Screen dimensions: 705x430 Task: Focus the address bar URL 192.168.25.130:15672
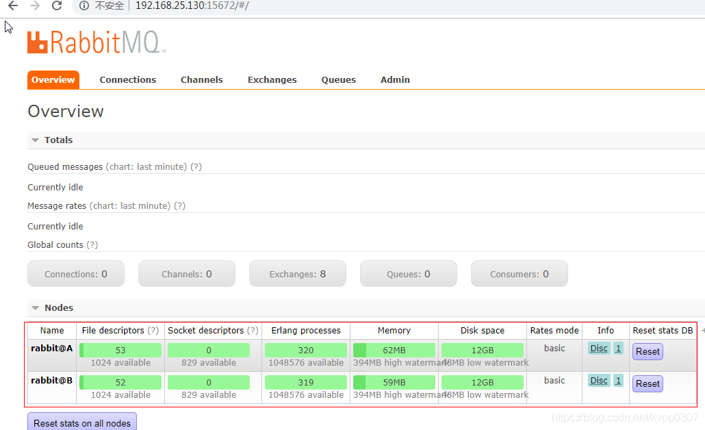pyautogui.click(x=192, y=6)
